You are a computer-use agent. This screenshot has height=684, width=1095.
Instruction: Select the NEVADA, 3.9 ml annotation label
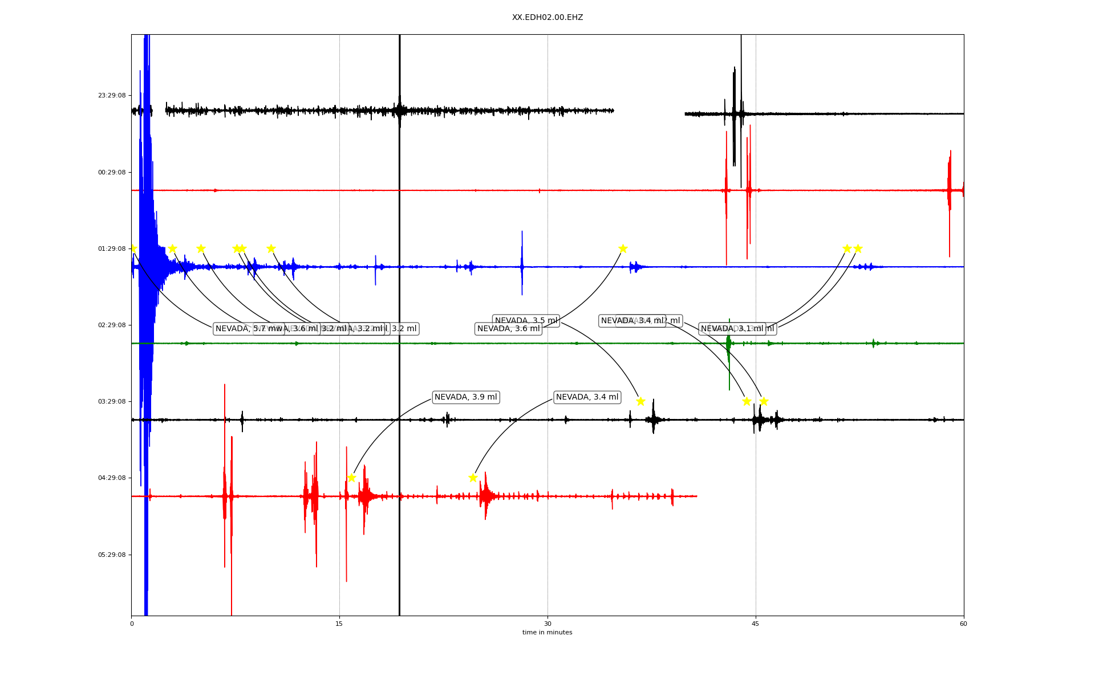(x=465, y=397)
